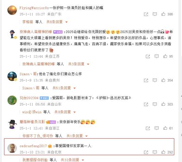The height and width of the screenshot is (162, 182).
Task: Open FlyingWarrior8's profile via username
Action: point(33,8)
